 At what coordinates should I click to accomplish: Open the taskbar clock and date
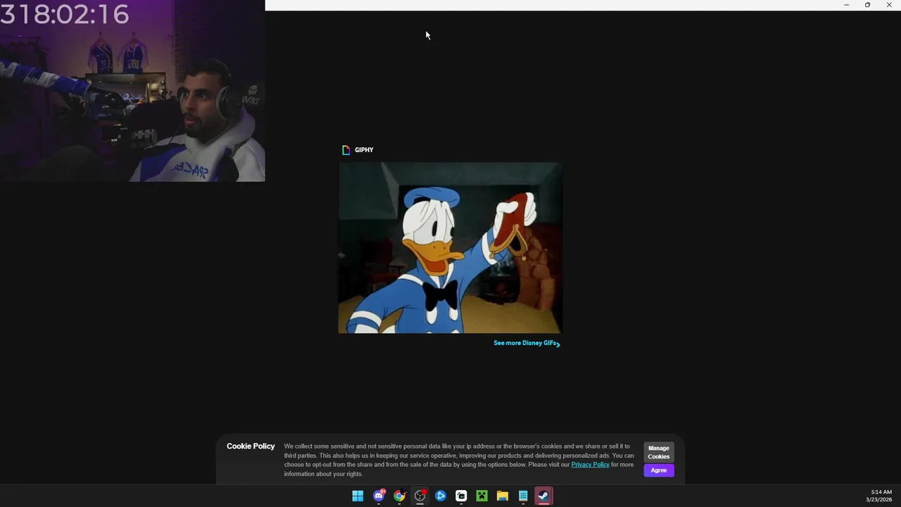880,496
